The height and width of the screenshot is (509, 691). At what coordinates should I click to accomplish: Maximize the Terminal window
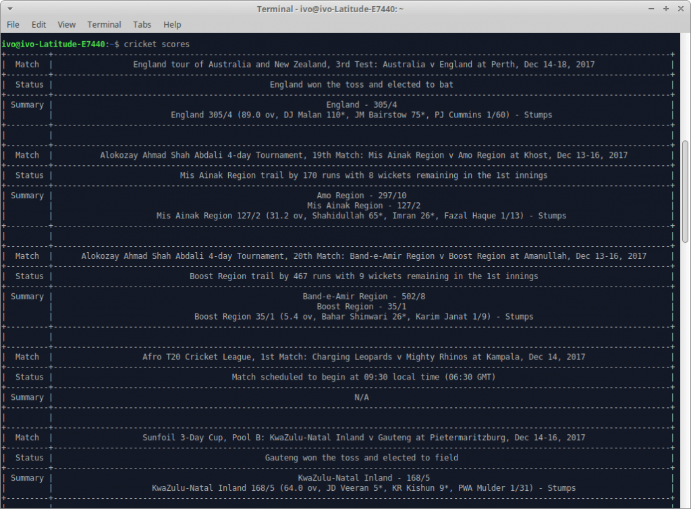pos(666,9)
